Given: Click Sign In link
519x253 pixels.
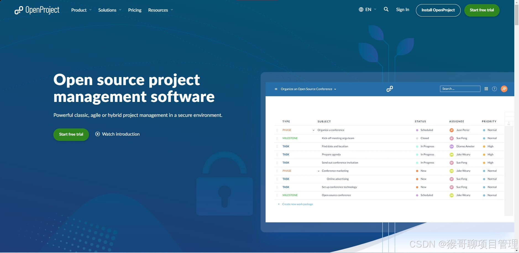Looking at the screenshot, I should pyautogui.click(x=402, y=9).
